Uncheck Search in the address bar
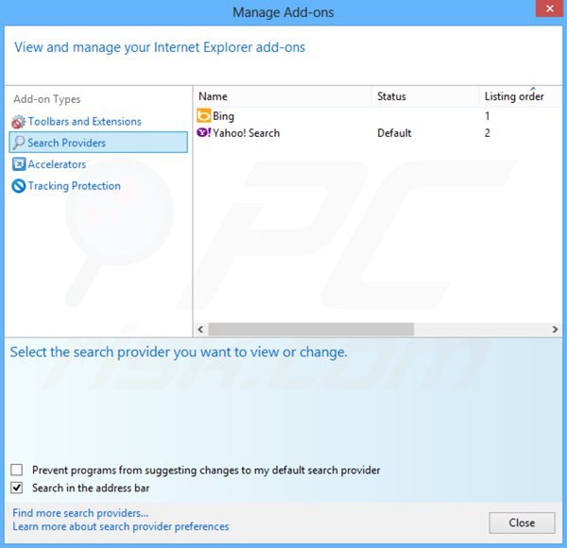This screenshot has height=548, width=567. pos(17,488)
